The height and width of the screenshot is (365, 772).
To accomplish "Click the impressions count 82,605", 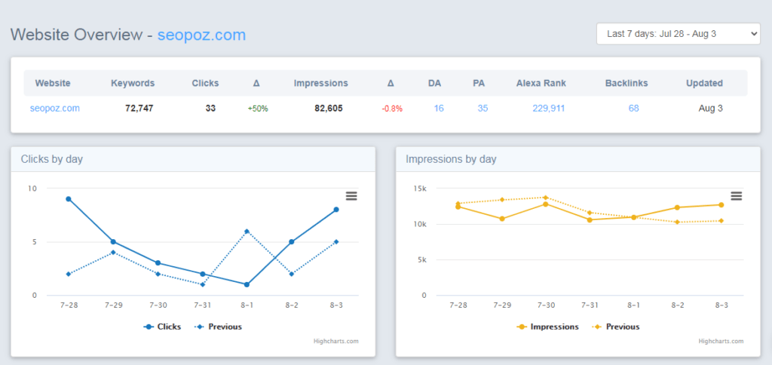I will tap(329, 109).
